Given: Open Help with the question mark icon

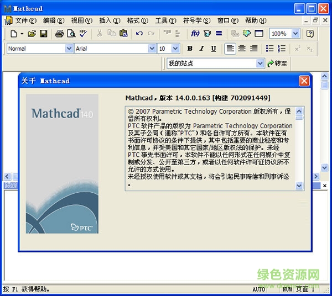Looking at the screenshot, I should coord(310,34).
